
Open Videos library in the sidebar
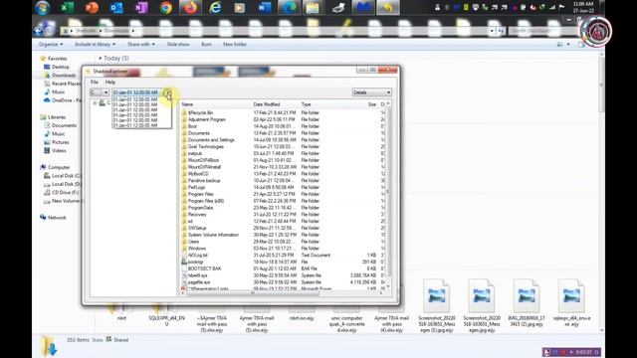point(59,150)
